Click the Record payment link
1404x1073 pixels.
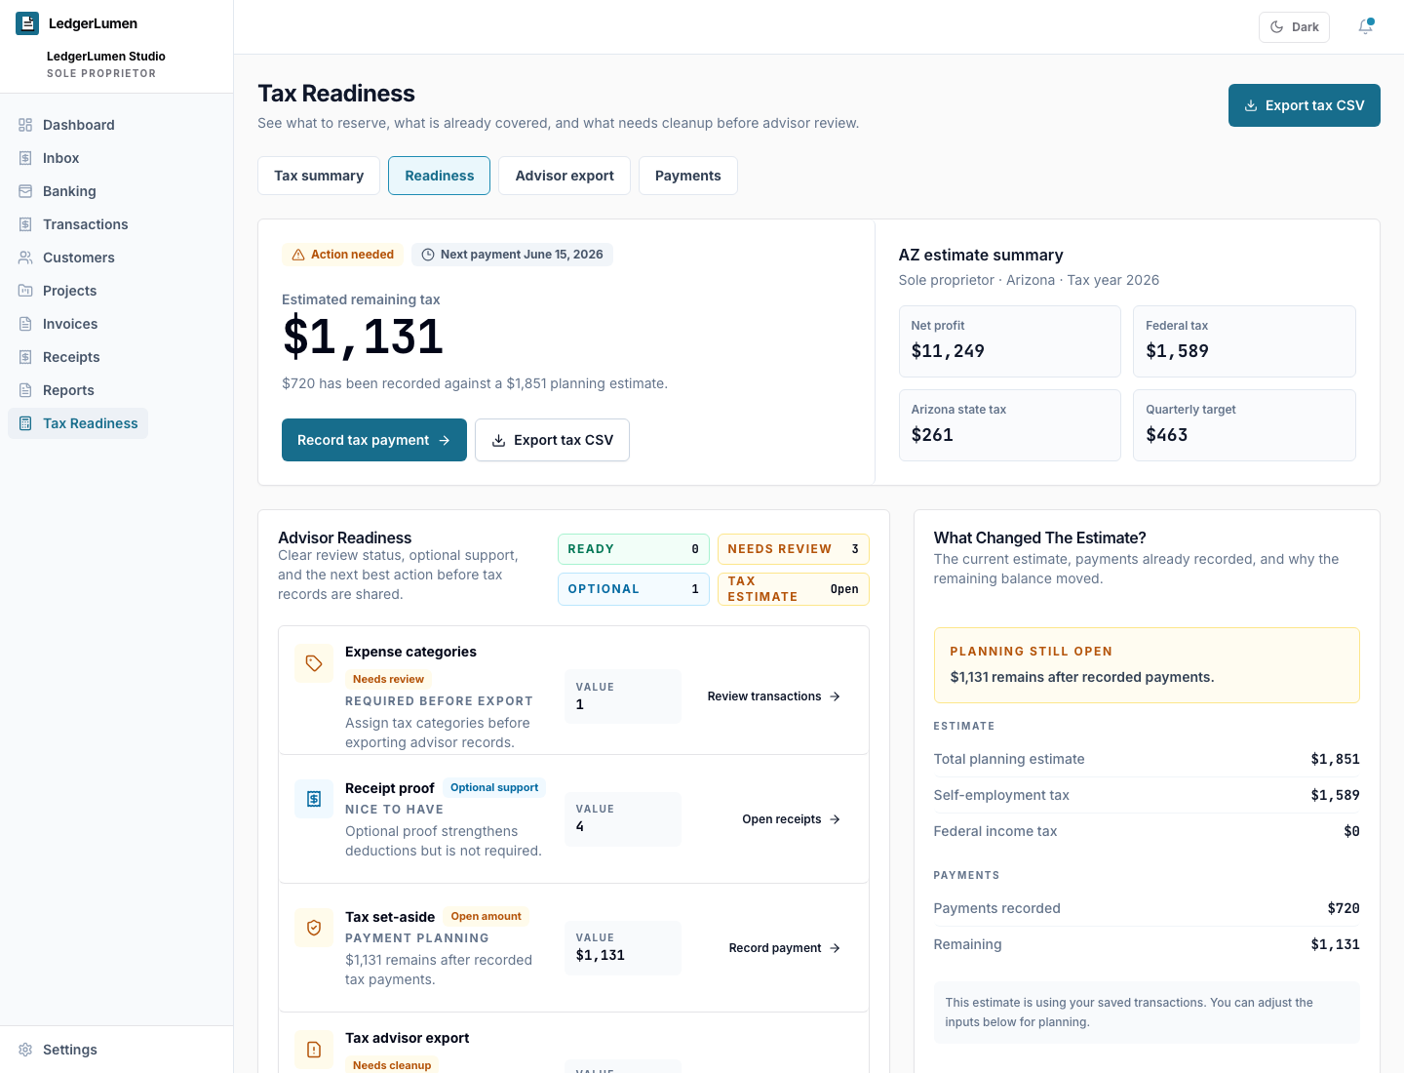pyautogui.click(x=785, y=948)
